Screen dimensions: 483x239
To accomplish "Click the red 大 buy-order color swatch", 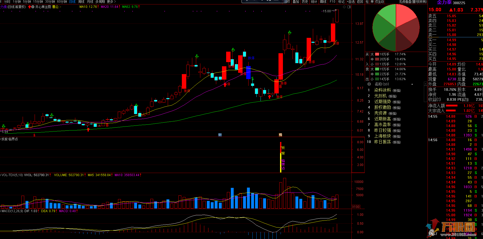I will (x=377, y=54).
